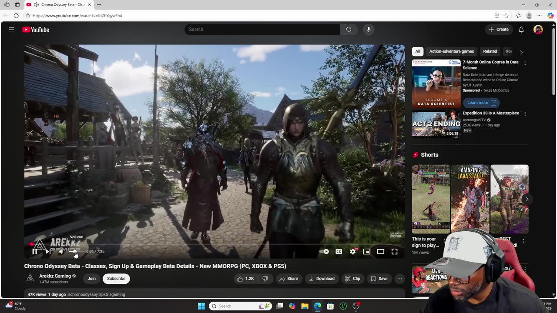The image size is (557, 313).
Task: Open the Arekkz Gaming channel name link
Action: 55,276
